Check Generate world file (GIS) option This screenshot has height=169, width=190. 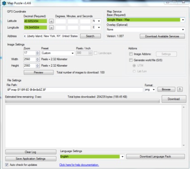pyautogui.click(x=131, y=60)
